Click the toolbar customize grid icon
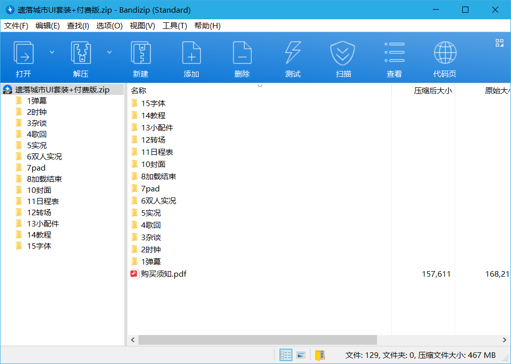The image size is (511, 364). pos(499,43)
